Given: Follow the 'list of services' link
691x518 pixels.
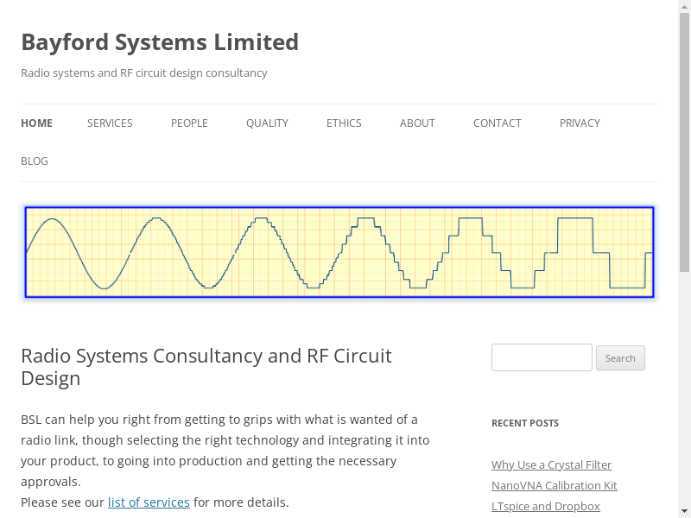Looking at the screenshot, I should [149, 502].
